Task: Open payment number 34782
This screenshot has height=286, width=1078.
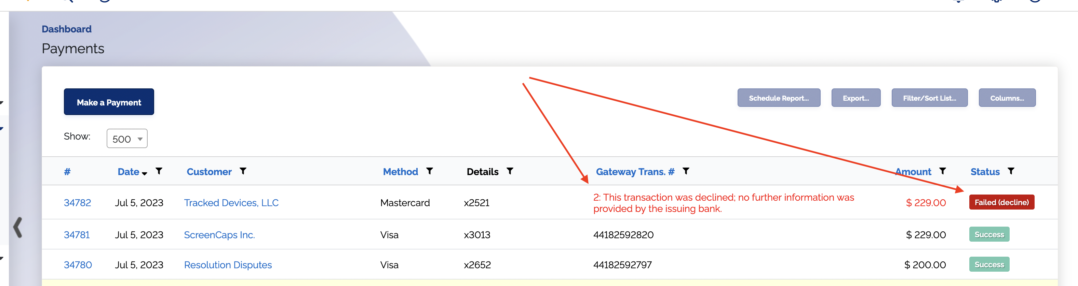Action: point(78,203)
